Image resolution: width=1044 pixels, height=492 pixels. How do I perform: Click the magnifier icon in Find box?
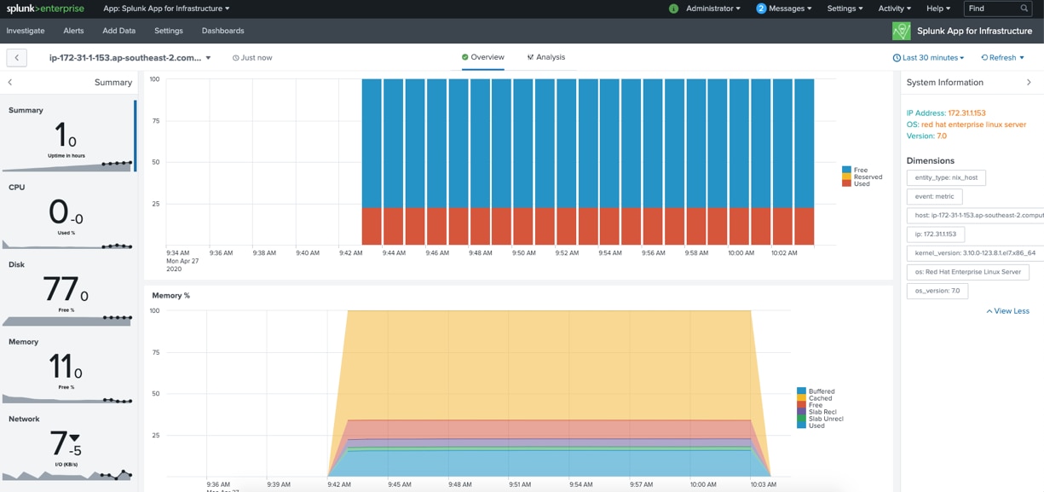pyautogui.click(x=1024, y=9)
